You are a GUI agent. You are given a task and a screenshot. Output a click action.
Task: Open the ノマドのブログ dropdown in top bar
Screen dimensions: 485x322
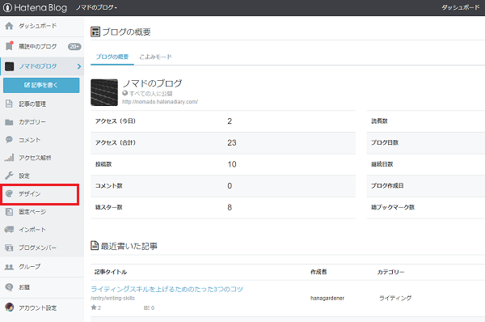(x=96, y=7)
